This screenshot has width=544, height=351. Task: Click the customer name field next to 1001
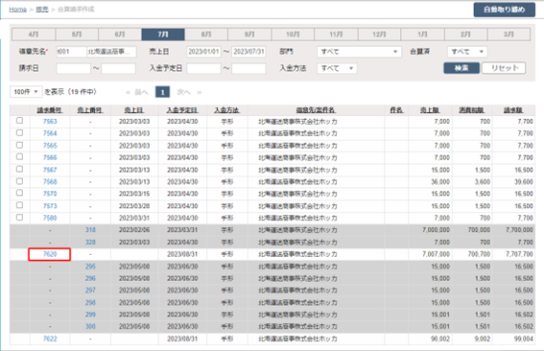pyautogui.click(x=111, y=52)
